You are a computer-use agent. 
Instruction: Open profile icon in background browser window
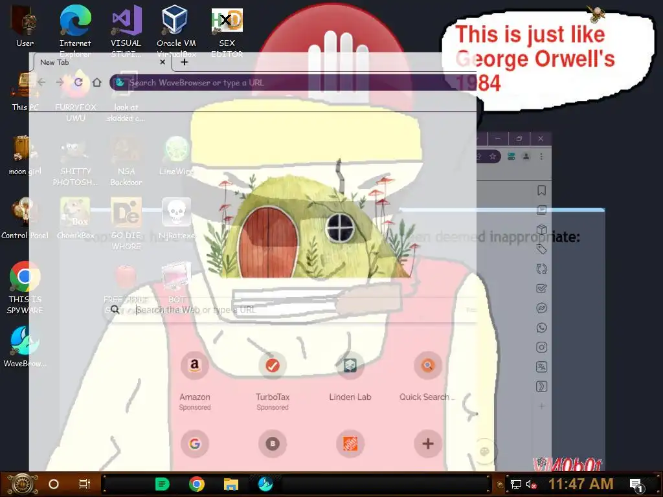(x=526, y=157)
